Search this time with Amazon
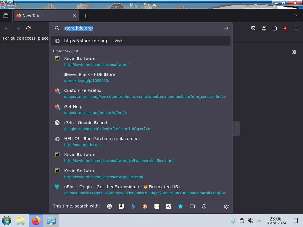Image resolution: width=303 pixels, height=227 pixels. pos(121,206)
